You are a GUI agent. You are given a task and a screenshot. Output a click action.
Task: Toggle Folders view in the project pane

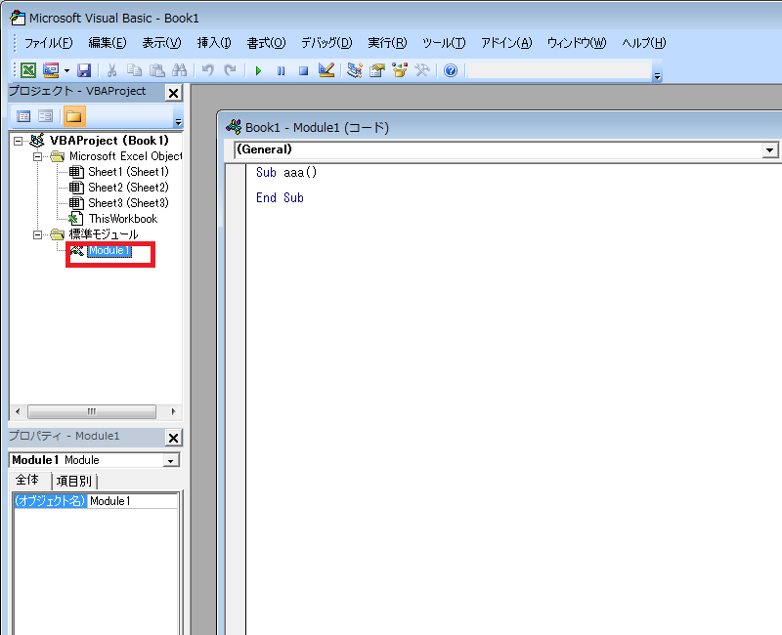[74, 116]
